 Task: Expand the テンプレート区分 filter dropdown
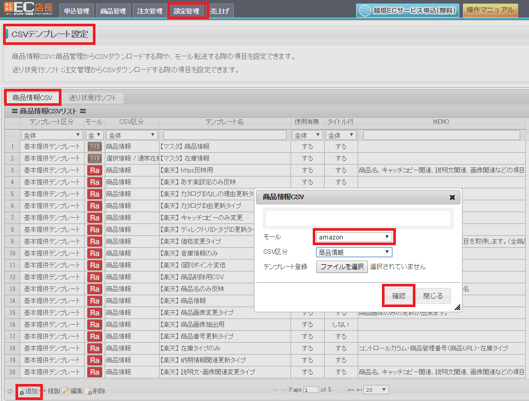(x=52, y=135)
